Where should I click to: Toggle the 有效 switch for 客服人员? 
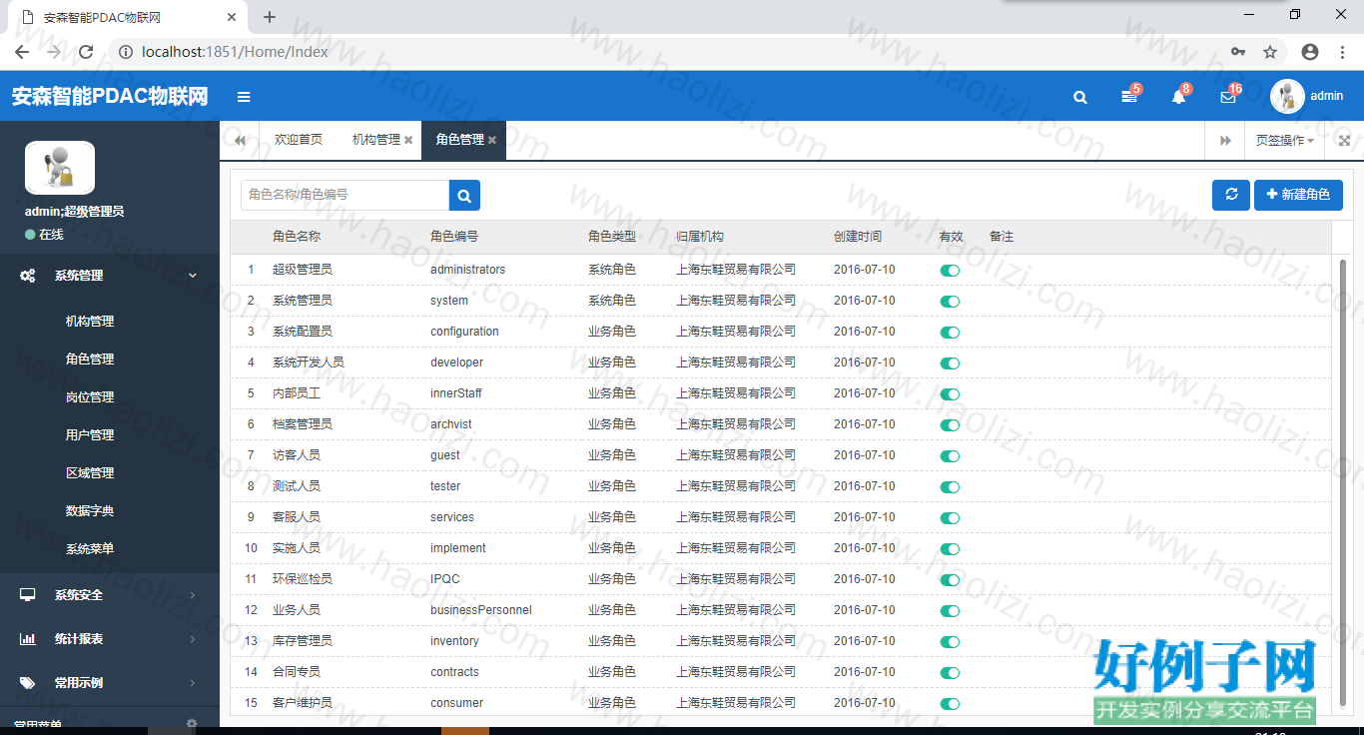pyautogui.click(x=950, y=518)
